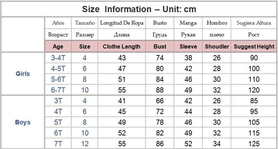This screenshot has width=278, height=149.
Task: Click the Clothe Length column header
Action: (x=122, y=46)
